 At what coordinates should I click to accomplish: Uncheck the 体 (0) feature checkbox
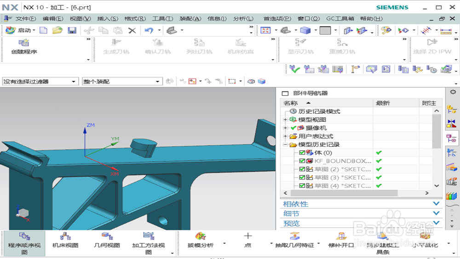(302, 153)
